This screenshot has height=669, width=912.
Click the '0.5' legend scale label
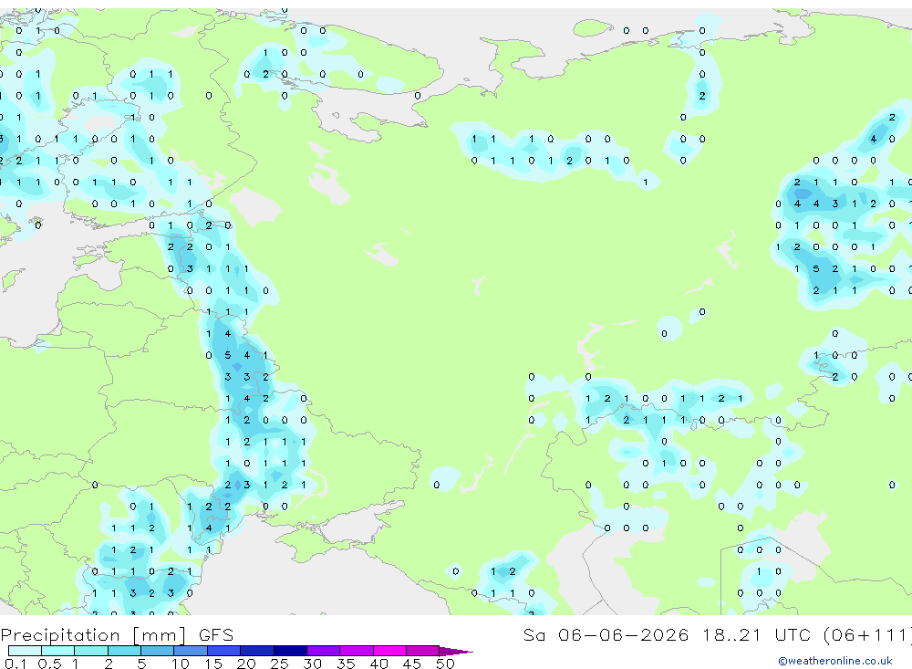pyautogui.click(x=49, y=664)
